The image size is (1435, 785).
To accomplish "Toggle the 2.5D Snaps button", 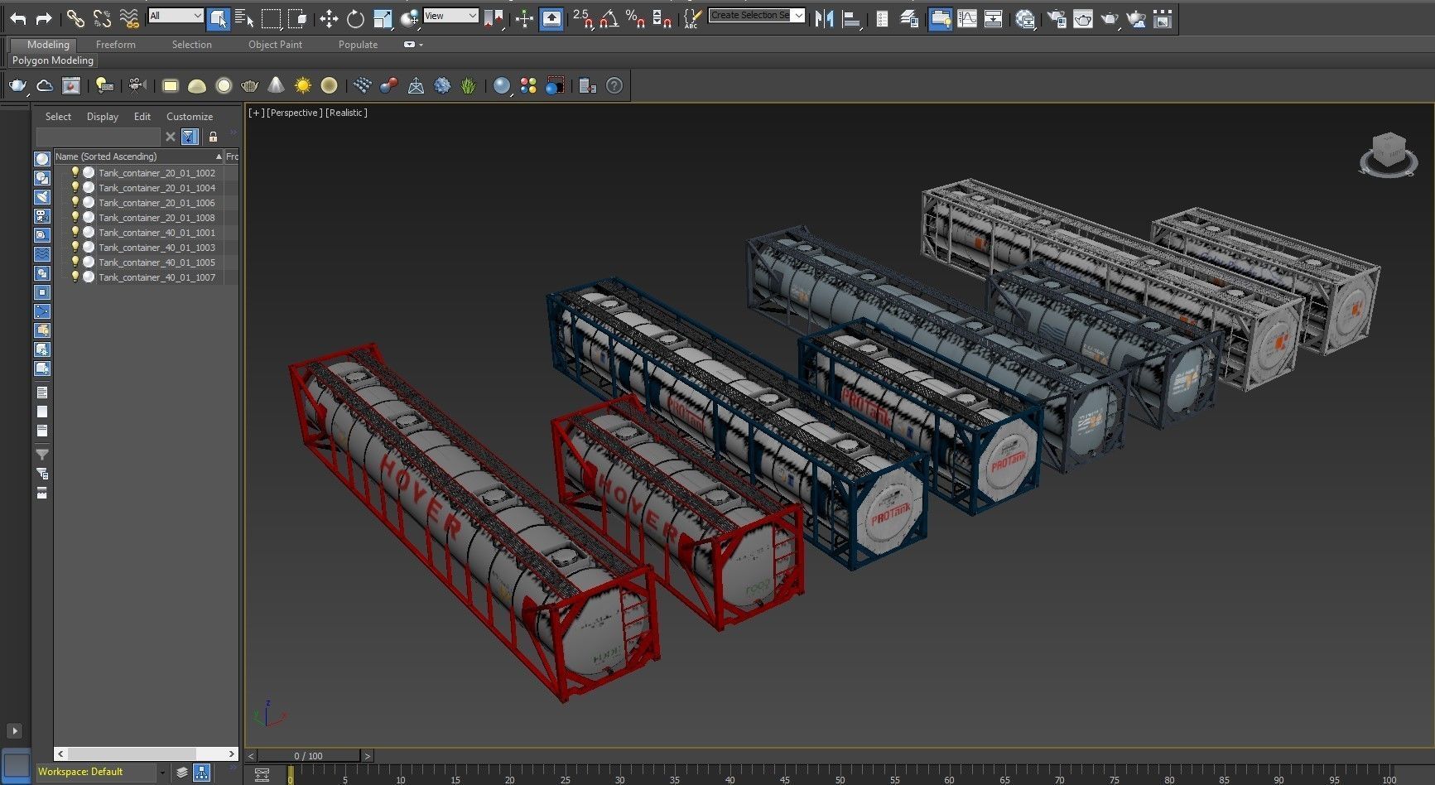I will coord(583,18).
